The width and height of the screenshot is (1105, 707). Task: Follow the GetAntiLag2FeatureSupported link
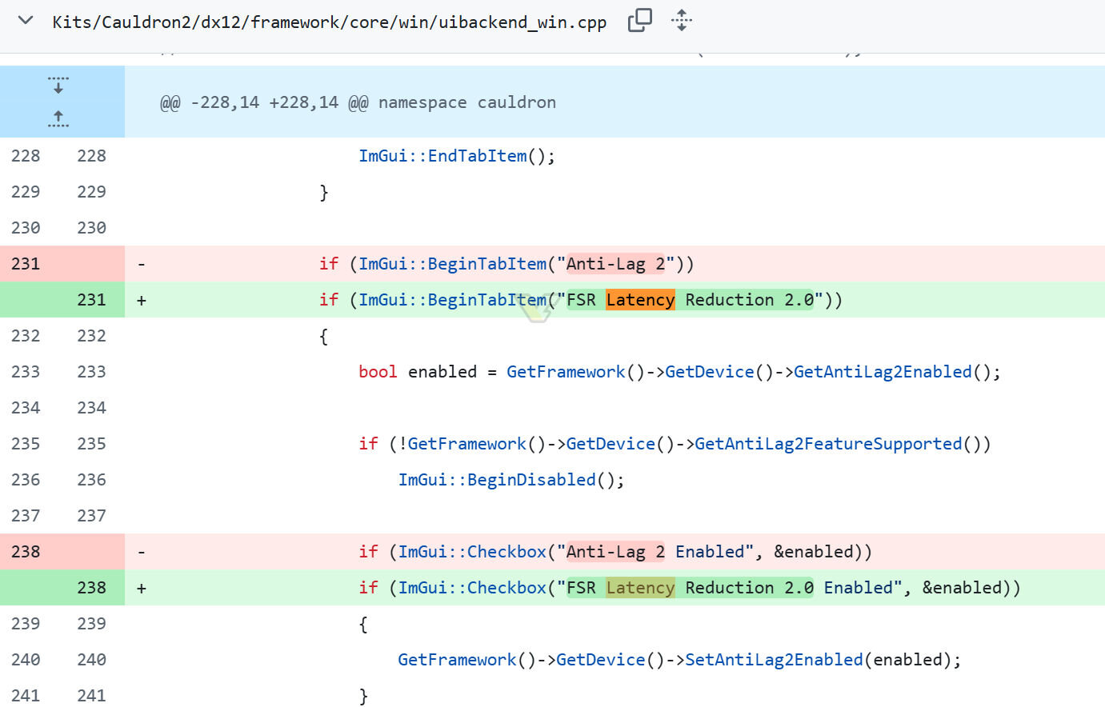829,443
